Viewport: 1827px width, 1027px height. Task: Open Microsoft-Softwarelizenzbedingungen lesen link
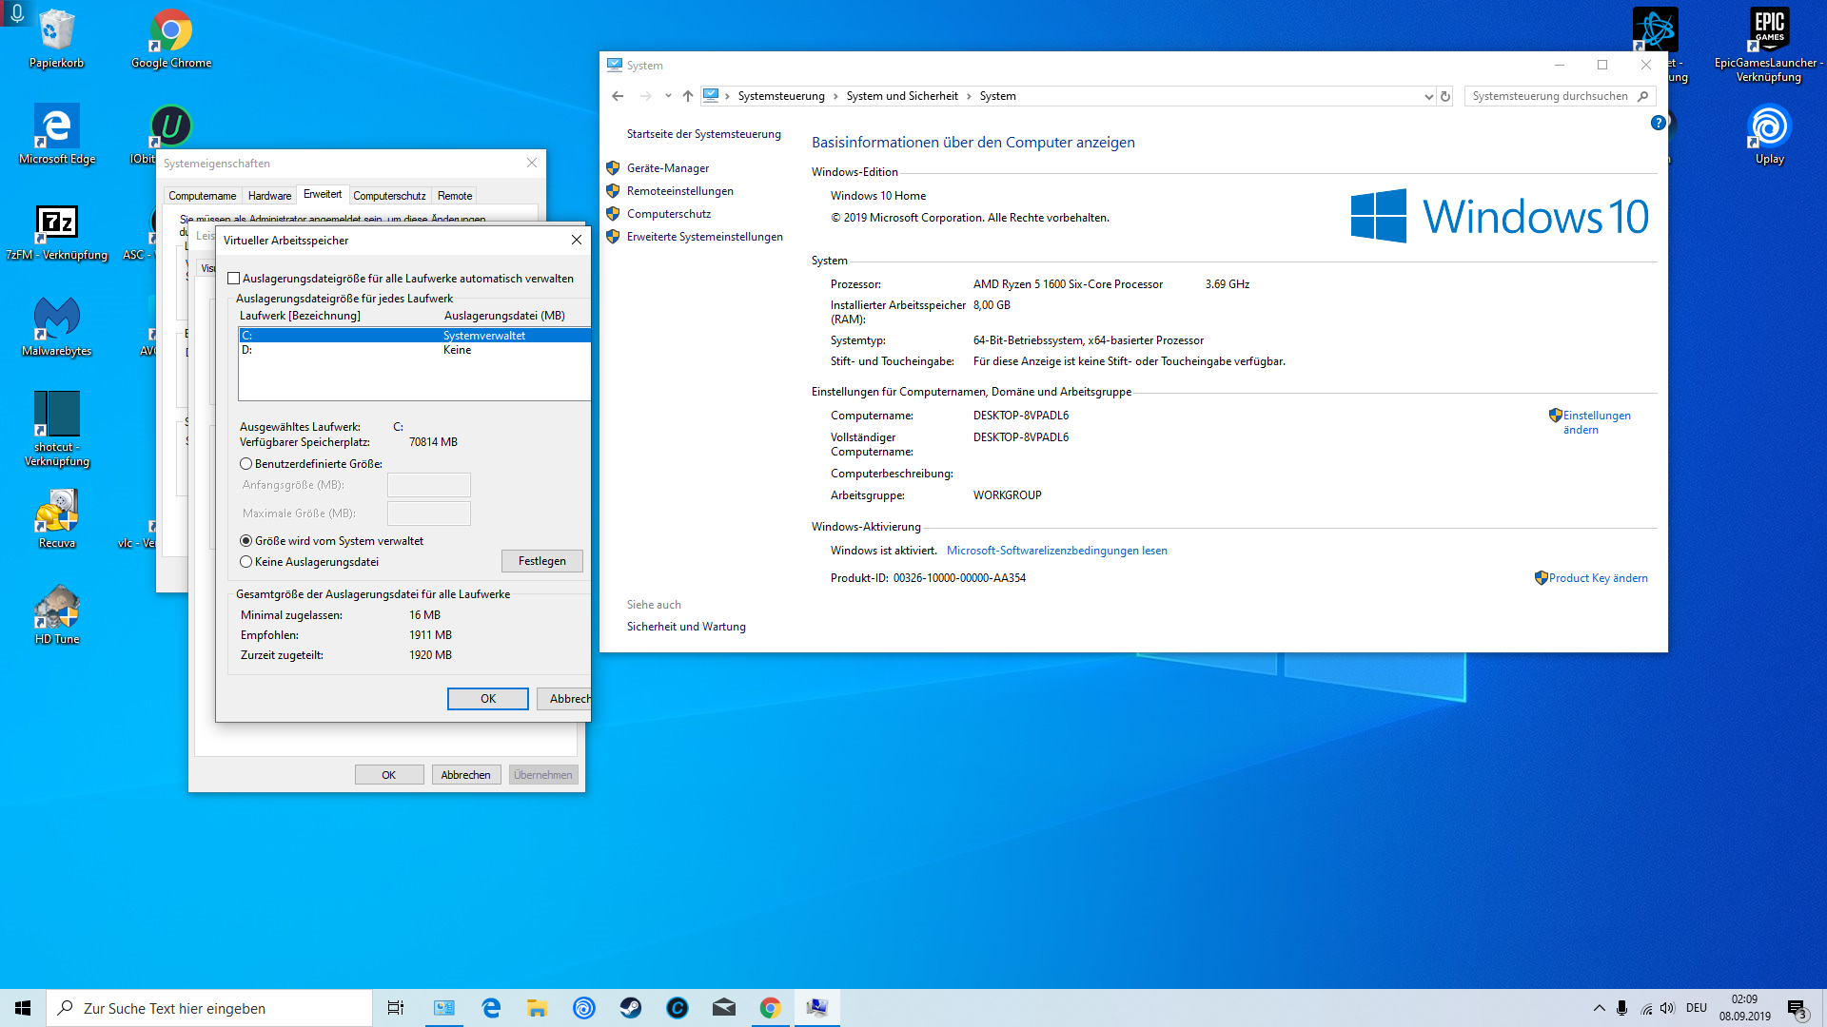pos(1056,551)
